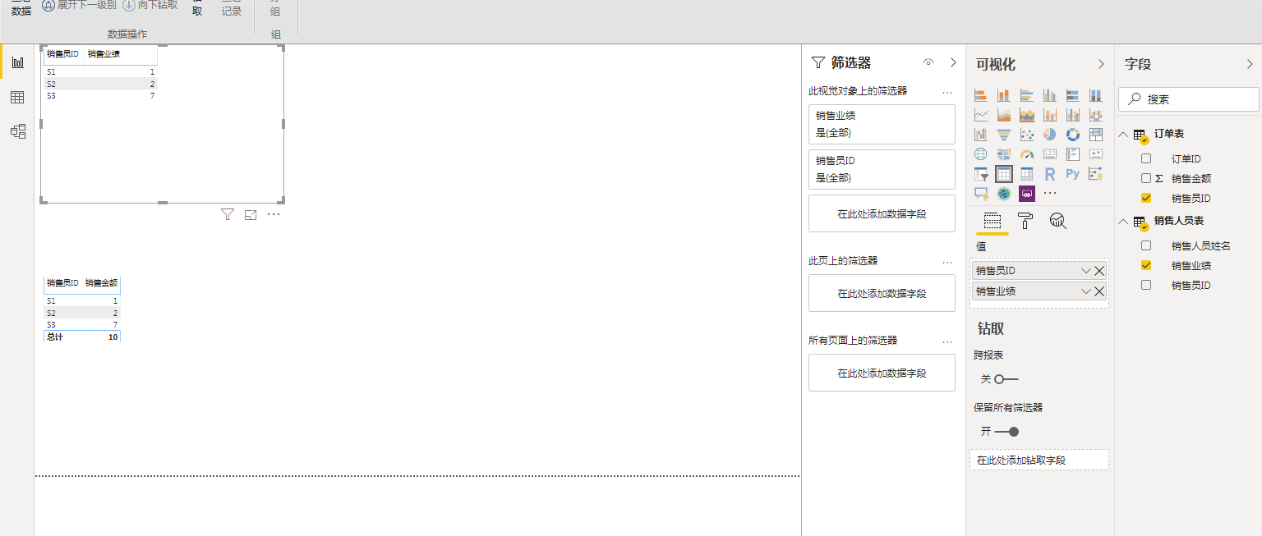Viewport: 1262px width, 536px height.
Task: Open options for 所有页面上的筛选器
Action: point(947,341)
